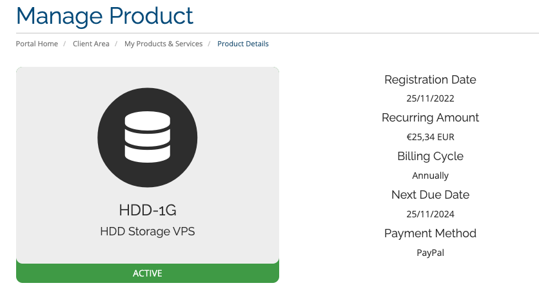Click the Billing Cycle label
Screen dimensions: 539x290
pyautogui.click(x=430, y=156)
